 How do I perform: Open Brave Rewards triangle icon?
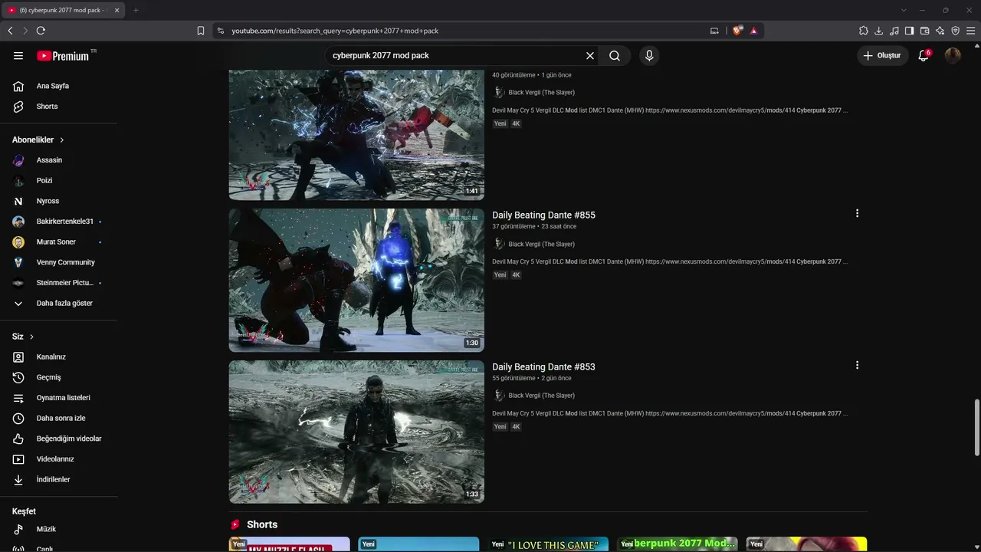[753, 31]
